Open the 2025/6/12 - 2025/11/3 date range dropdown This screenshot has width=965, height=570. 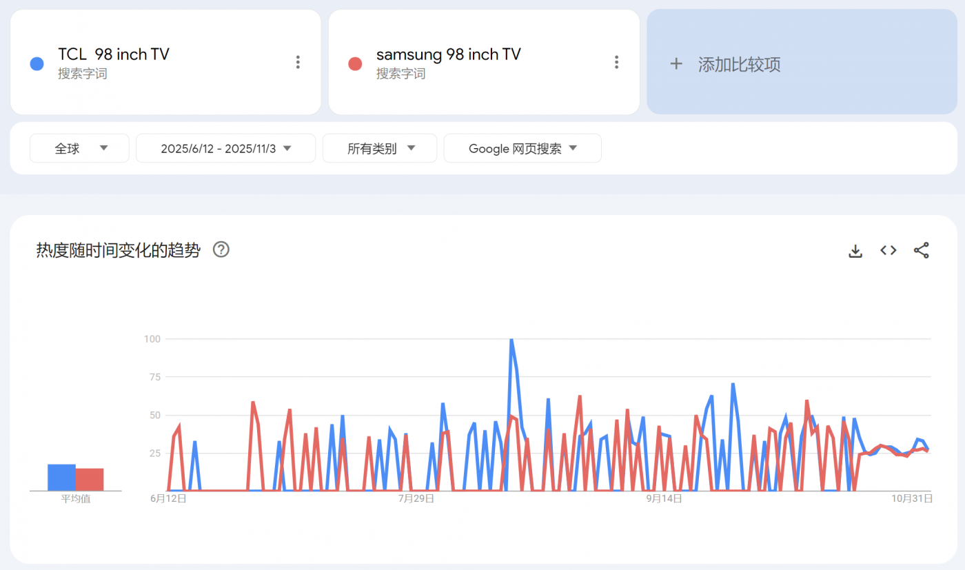pyautogui.click(x=225, y=148)
